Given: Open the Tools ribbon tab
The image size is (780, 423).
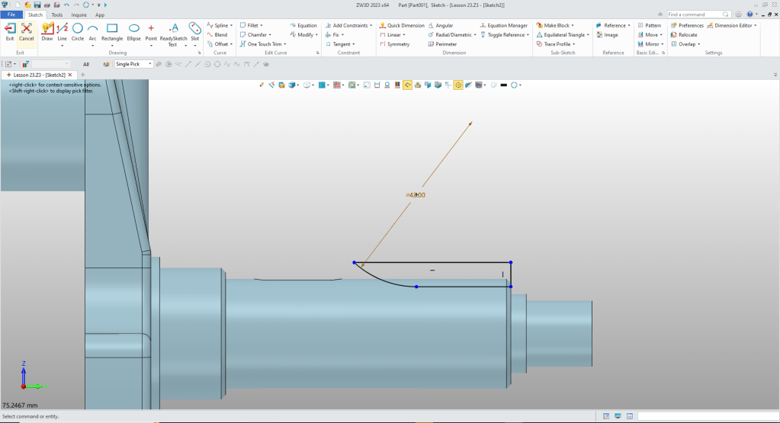Looking at the screenshot, I should [x=57, y=14].
